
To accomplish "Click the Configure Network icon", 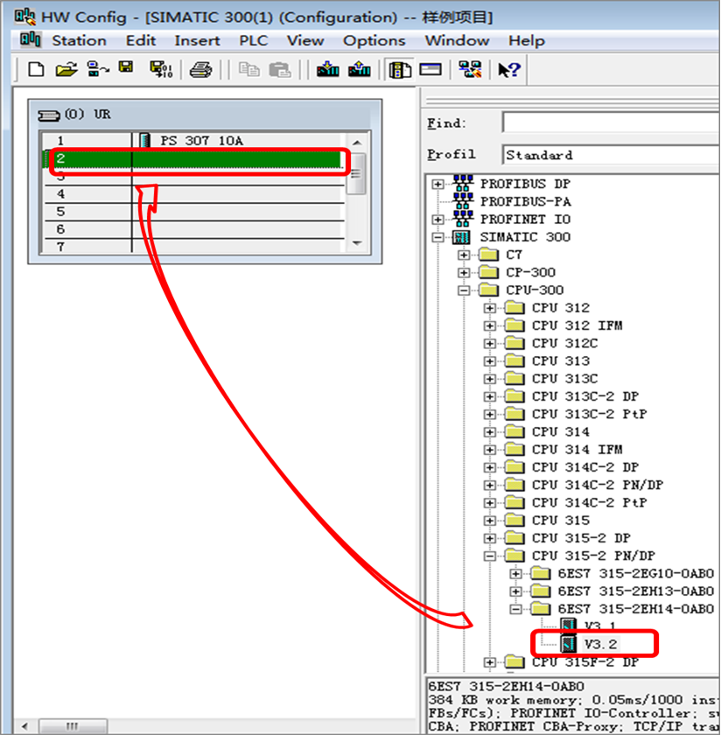I will [x=470, y=69].
